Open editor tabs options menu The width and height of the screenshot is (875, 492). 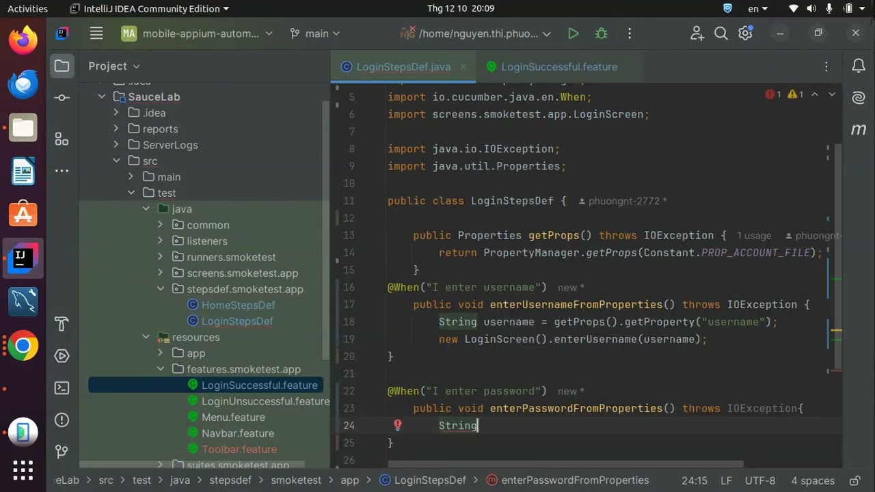[826, 66]
